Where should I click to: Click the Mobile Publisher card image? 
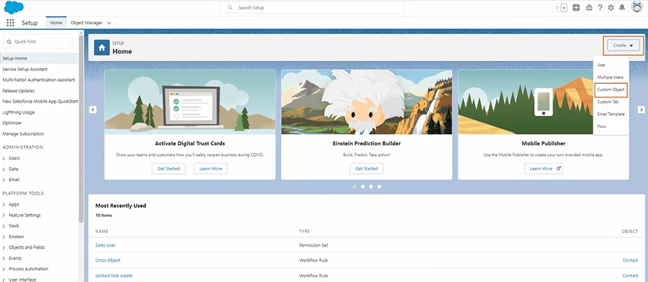click(544, 102)
